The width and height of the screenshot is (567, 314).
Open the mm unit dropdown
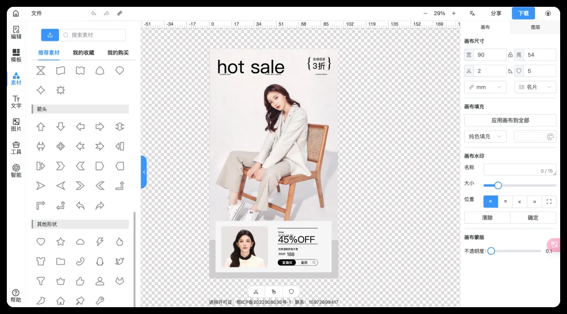tap(485, 87)
